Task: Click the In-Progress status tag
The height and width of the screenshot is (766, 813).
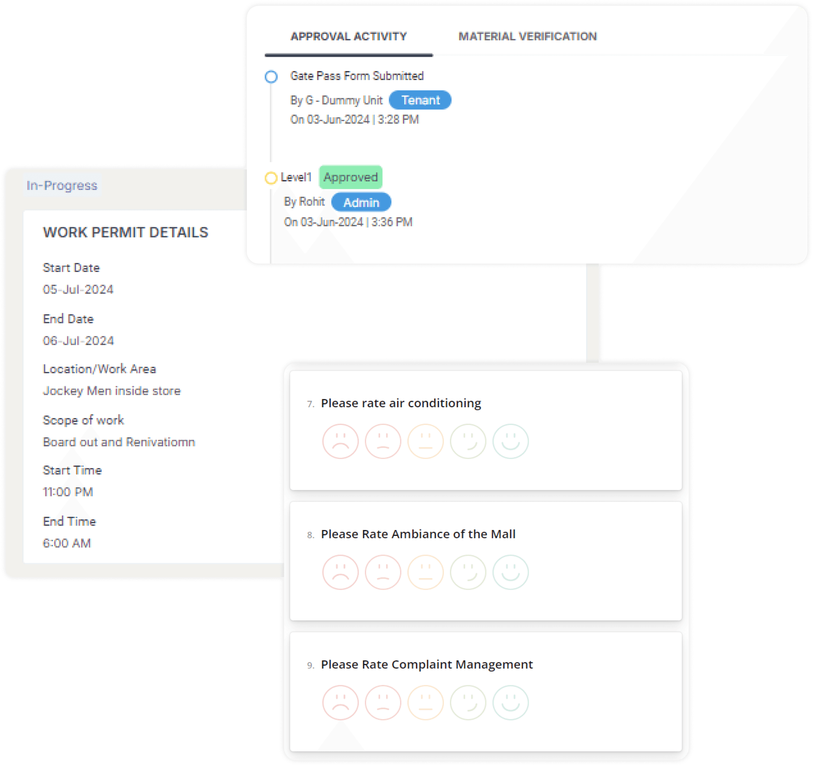Action: coord(62,186)
